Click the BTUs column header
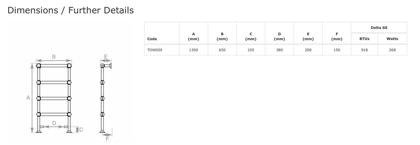 (x=364, y=39)
